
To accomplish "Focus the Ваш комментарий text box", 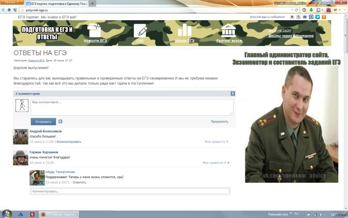I will point(132,106).
